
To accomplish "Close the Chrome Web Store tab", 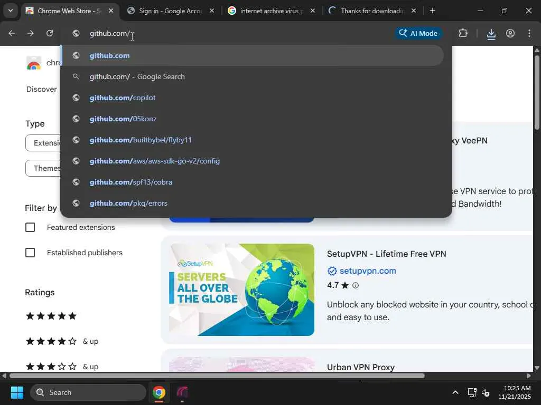I will [x=111, y=11].
